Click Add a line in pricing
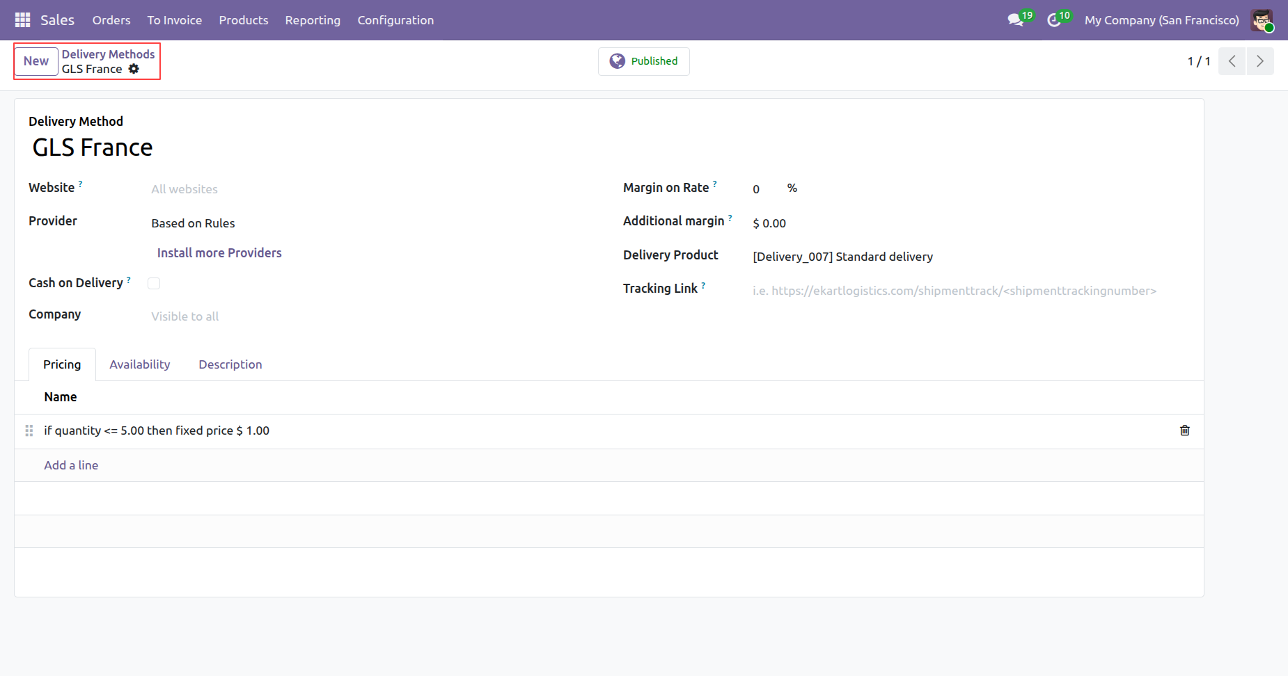This screenshot has height=676, width=1288. [x=71, y=465]
